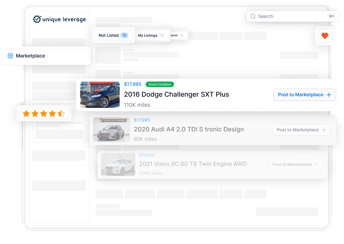
Task: Click the first star in the rating
Action: 26,114
